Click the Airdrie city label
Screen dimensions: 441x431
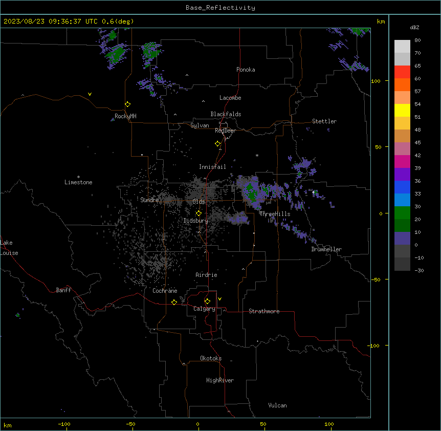pyautogui.click(x=207, y=275)
